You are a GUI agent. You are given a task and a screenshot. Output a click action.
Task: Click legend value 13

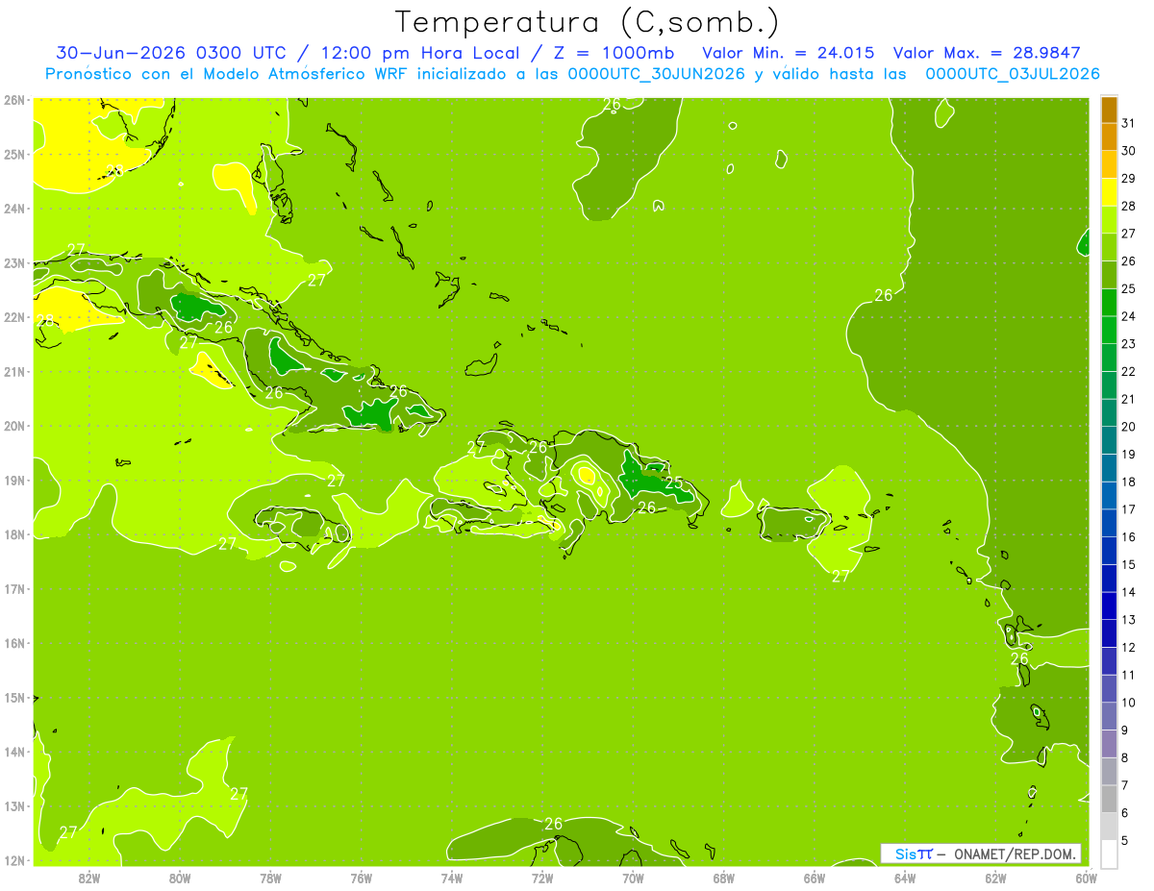pyautogui.click(x=1128, y=620)
